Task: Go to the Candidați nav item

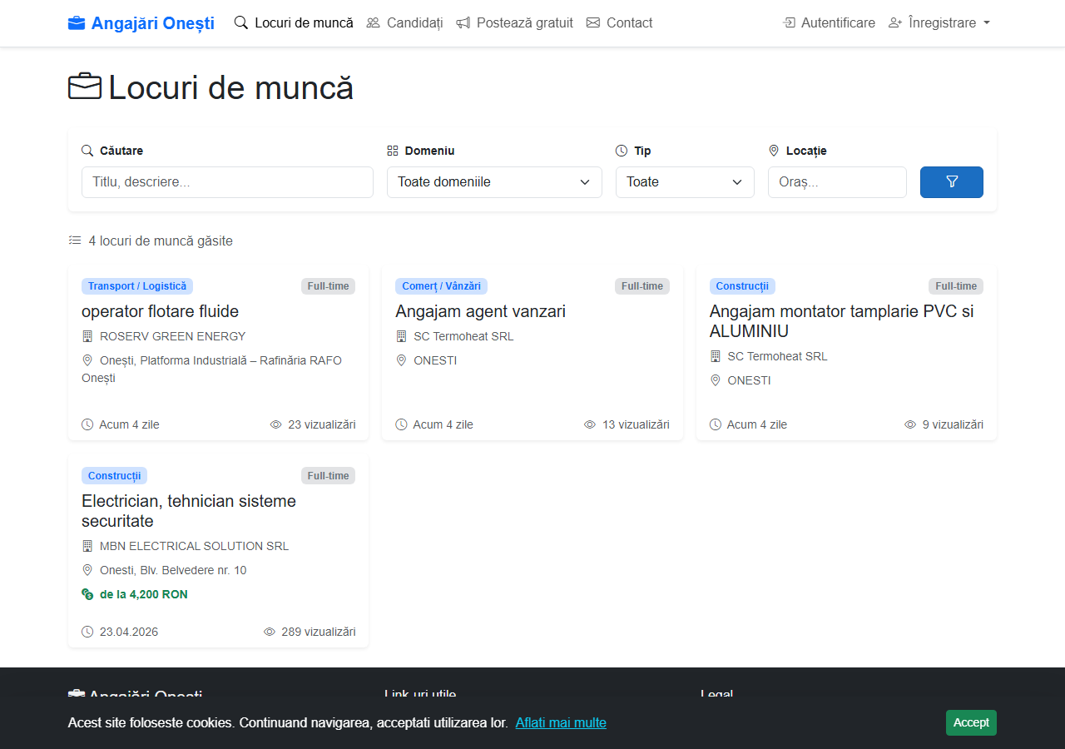Action: [404, 22]
